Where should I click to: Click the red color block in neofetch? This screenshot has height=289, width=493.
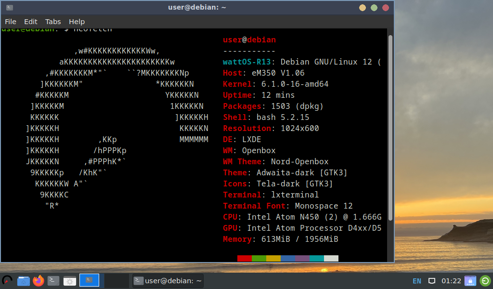[245, 259]
